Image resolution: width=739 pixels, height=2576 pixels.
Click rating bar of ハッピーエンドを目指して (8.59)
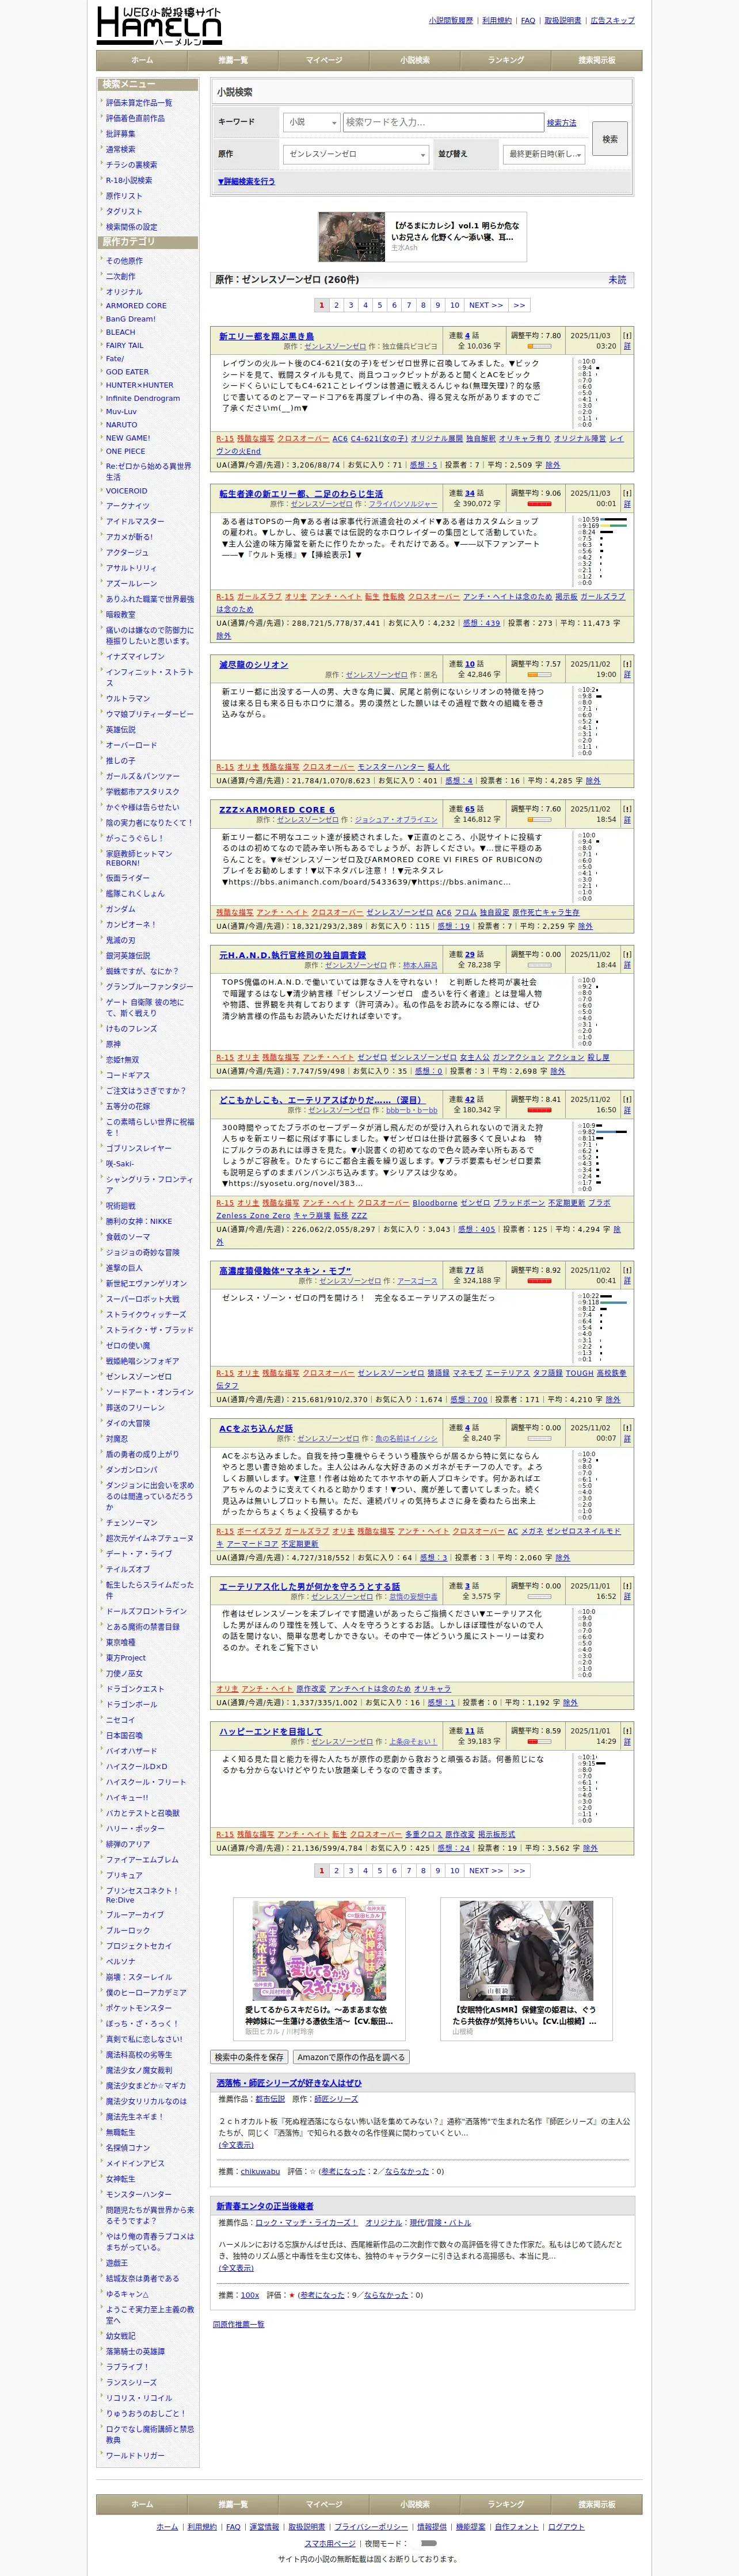coord(539,1742)
